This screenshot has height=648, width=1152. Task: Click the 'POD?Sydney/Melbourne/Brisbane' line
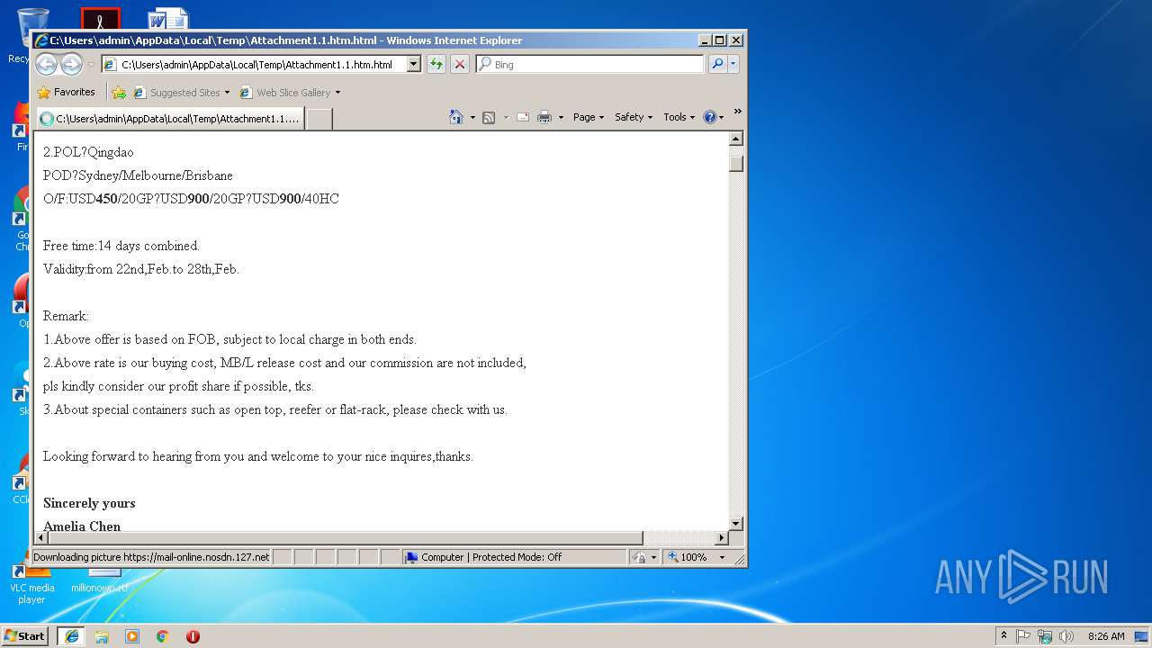point(138,175)
